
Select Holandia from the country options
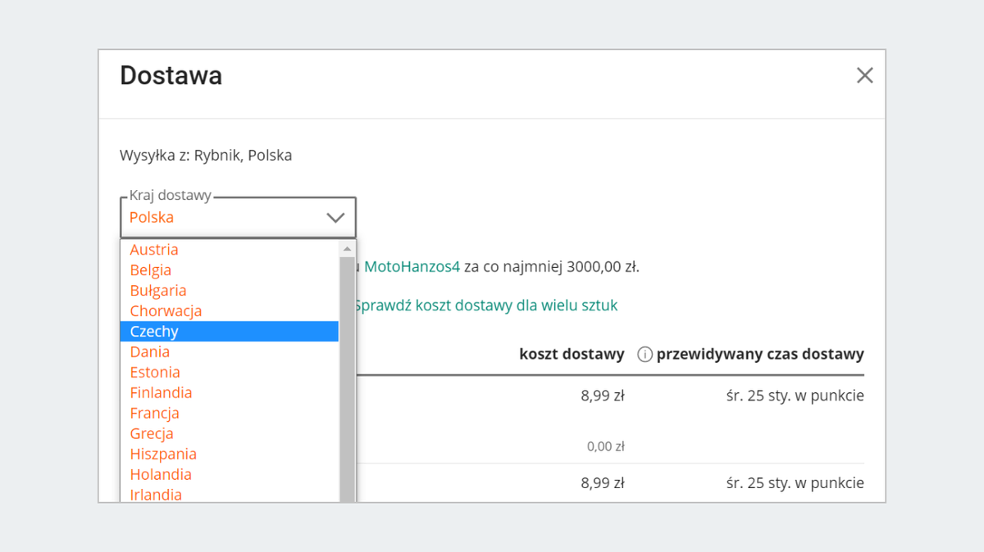(x=161, y=475)
